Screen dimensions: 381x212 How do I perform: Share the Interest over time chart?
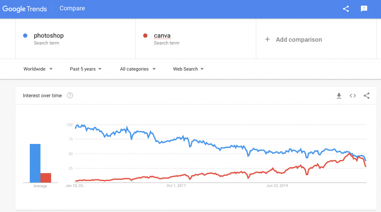click(366, 96)
